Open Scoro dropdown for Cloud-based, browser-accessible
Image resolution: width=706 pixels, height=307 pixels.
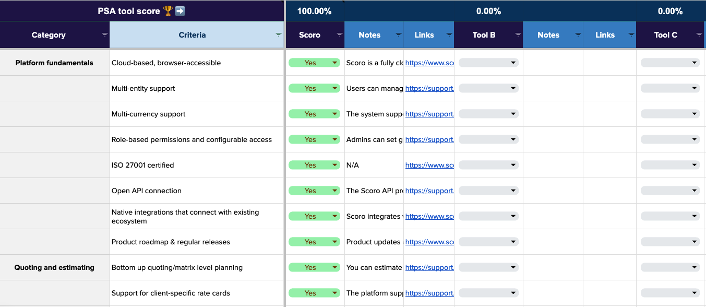point(314,63)
